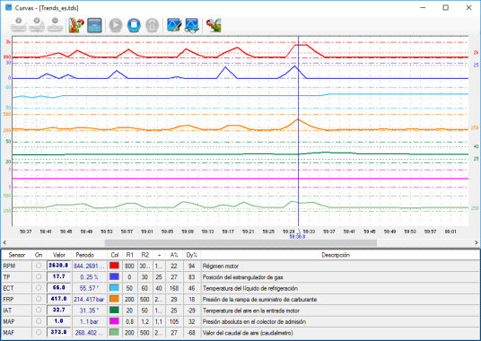Click the grayed remove-curve minus icon
Screen dimensions: 481x341
(x=55, y=25)
